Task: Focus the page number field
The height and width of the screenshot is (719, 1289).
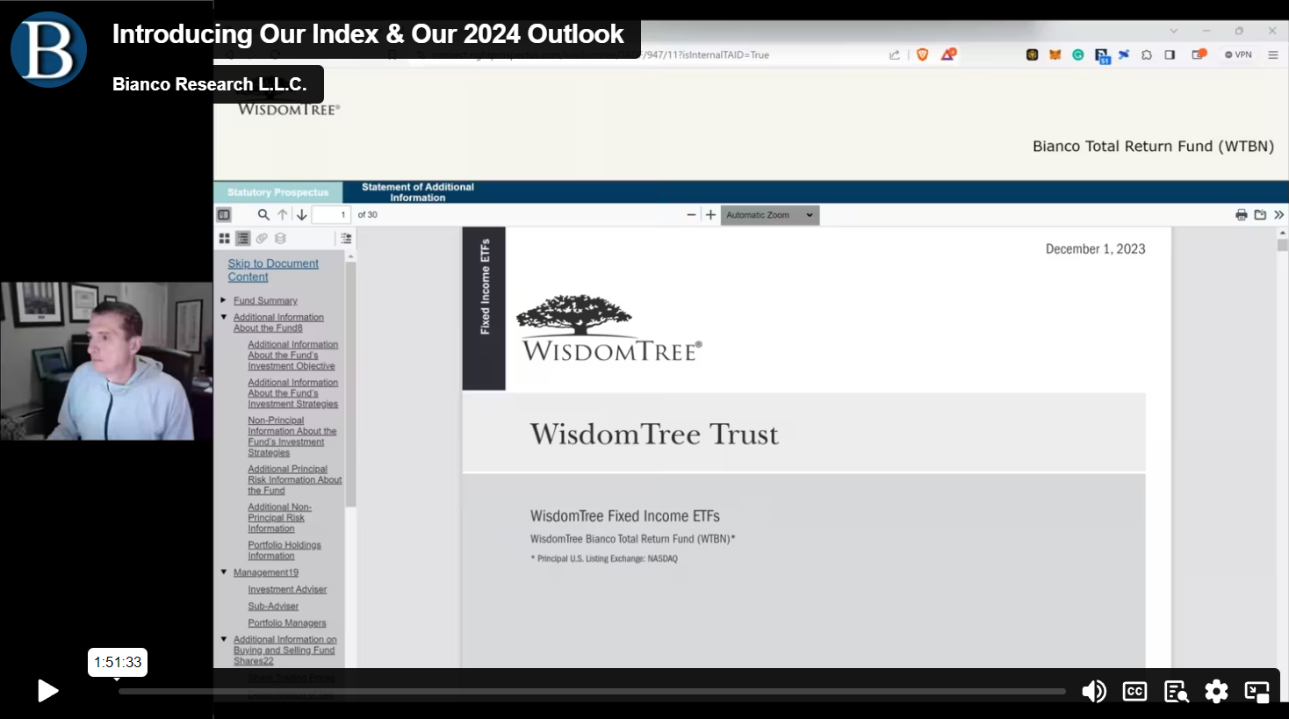Action: pos(332,214)
